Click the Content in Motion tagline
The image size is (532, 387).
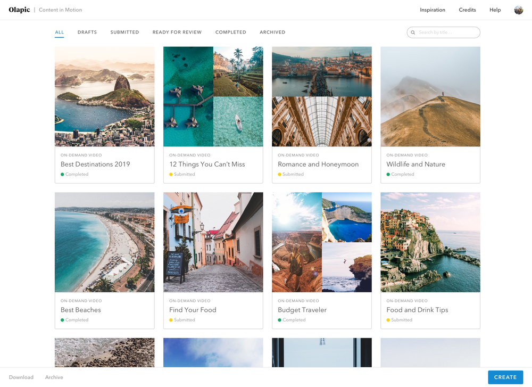tap(61, 10)
